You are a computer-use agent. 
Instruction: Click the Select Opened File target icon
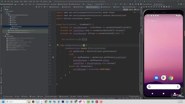coord(36,7)
